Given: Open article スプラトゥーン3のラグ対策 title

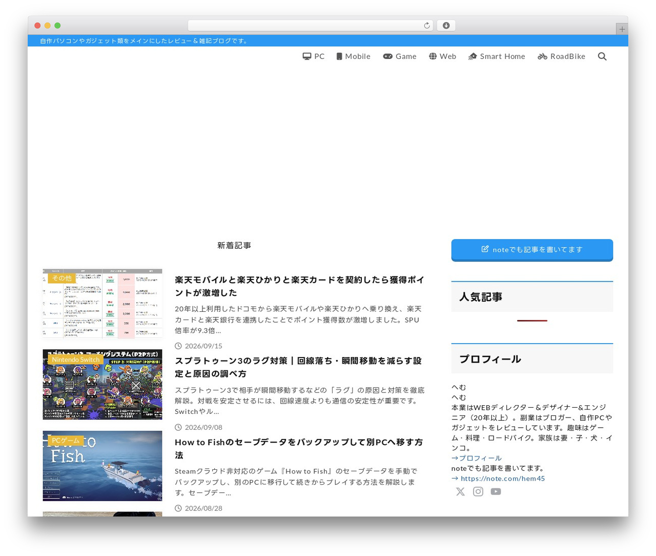Looking at the screenshot, I should (298, 367).
